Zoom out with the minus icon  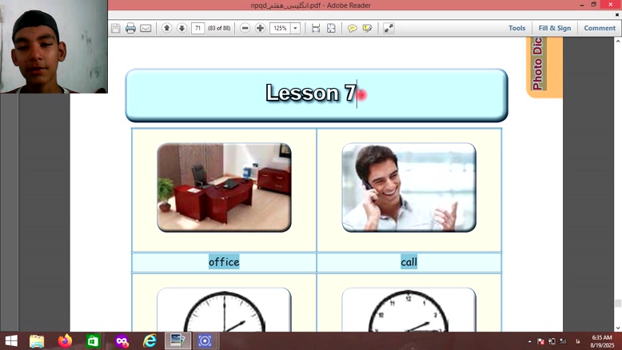coord(245,28)
